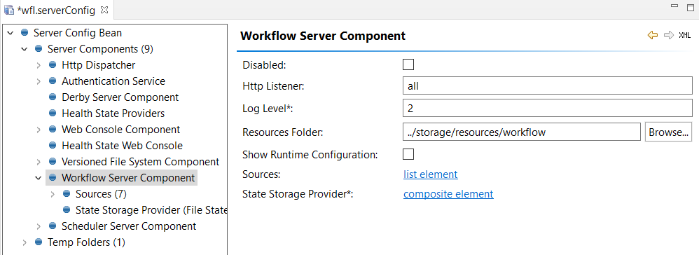Click the Derby Server Component node icon

[x=53, y=97]
